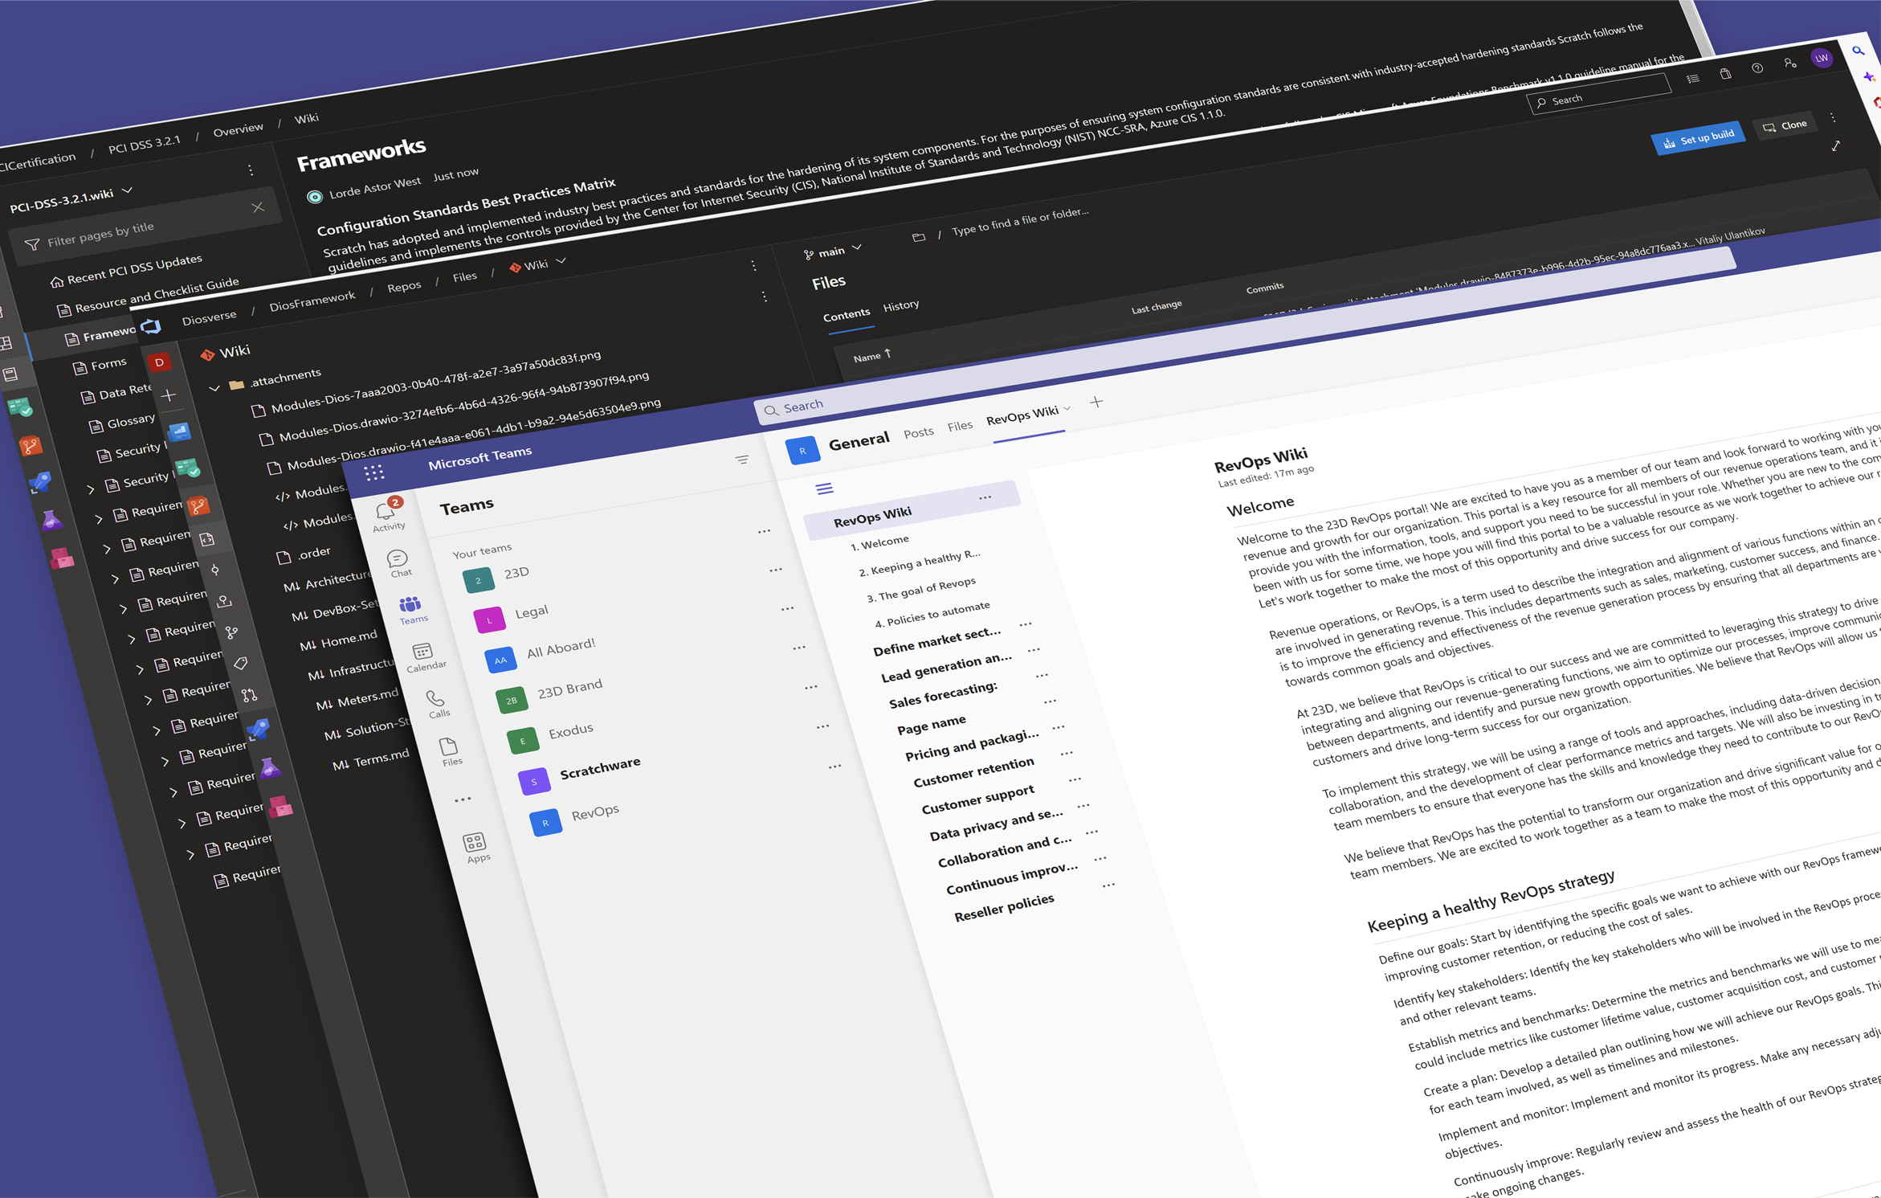This screenshot has width=1881, height=1198.
Task: Clear the Filter pages by title box
Action: tap(258, 207)
